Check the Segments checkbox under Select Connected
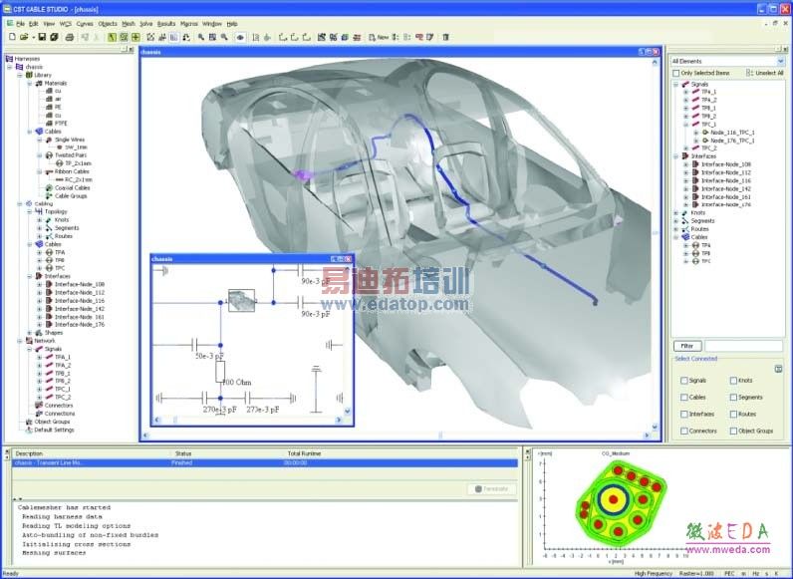Image resolution: width=793 pixels, height=579 pixels. point(733,398)
